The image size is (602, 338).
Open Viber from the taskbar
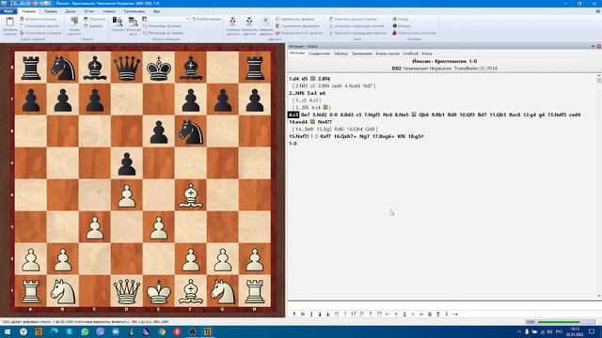(x=101, y=331)
